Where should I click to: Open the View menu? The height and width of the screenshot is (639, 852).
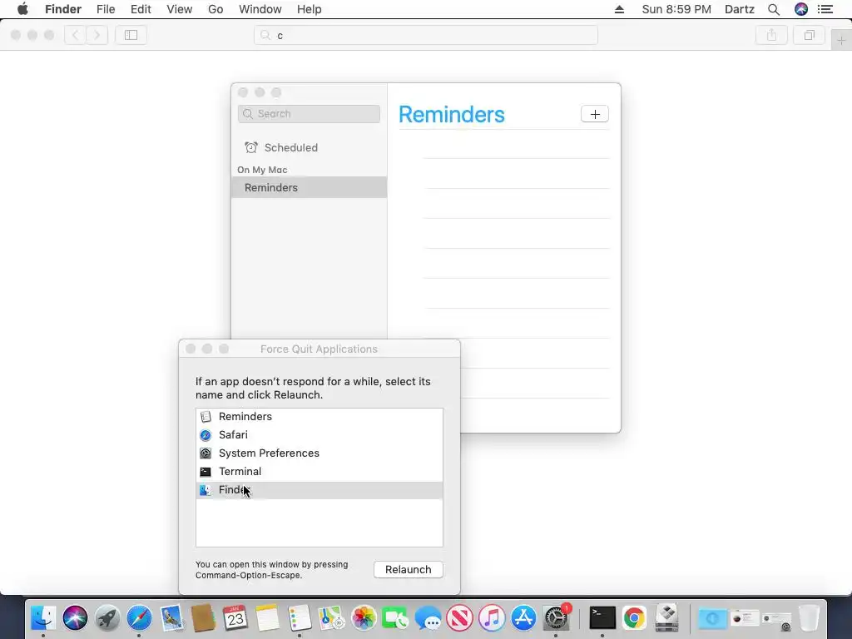(180, 9)
